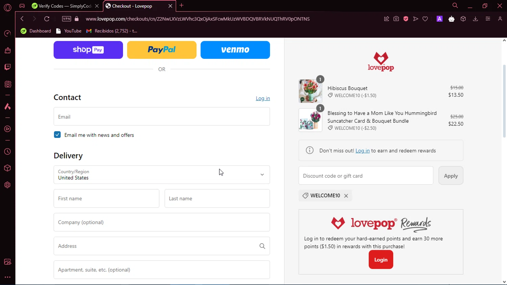This screenshot has height=285, width=507.
Task: Open Twitch in the sidebar
Action: (x=7, y=67)
